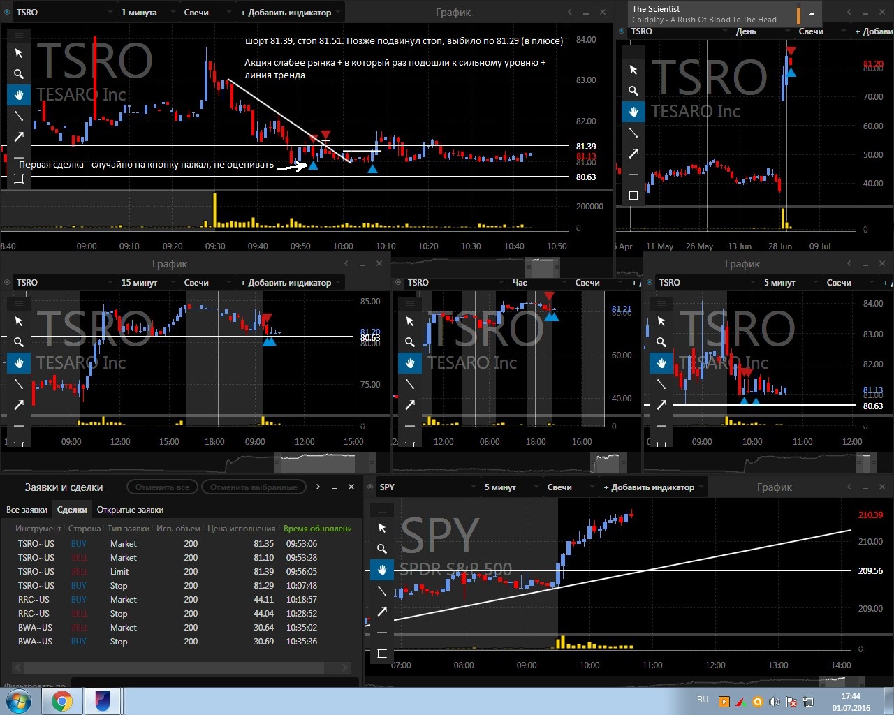Select the zoom tool in TSRO 1-minute chart

coord(19,74)
